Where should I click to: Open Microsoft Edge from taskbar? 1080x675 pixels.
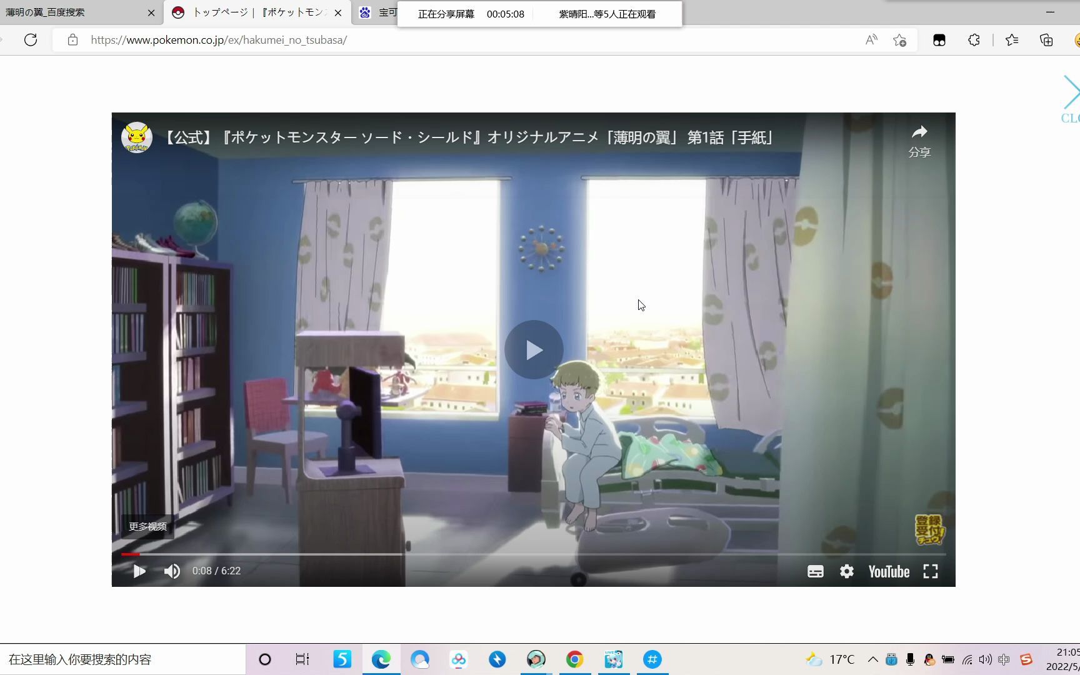click(x=381, y=659)
